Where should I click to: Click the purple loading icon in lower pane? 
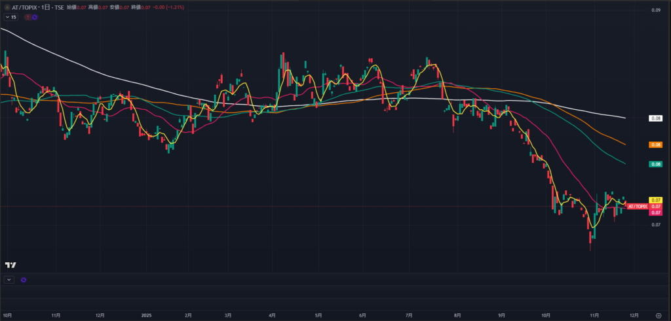pyautogui.click(x=24, y=280)
